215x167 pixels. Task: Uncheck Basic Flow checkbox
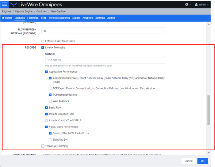click(46, 107)
